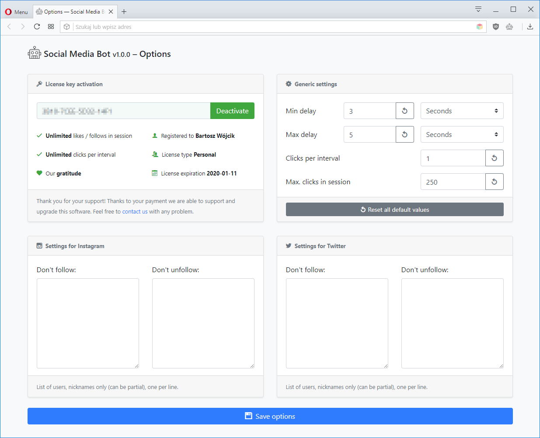This screenshot has height=438, width=540.
Task: Click the license type person icon
Action: 155,154
